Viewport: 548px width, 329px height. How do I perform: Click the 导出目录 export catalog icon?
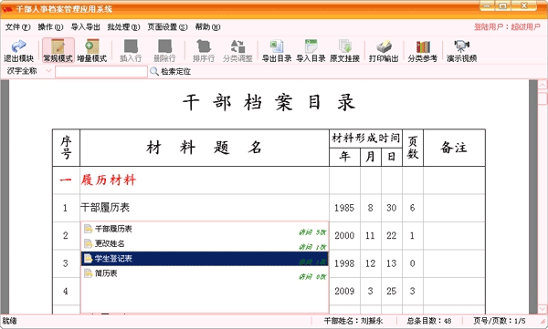click(x=277, y=51)
